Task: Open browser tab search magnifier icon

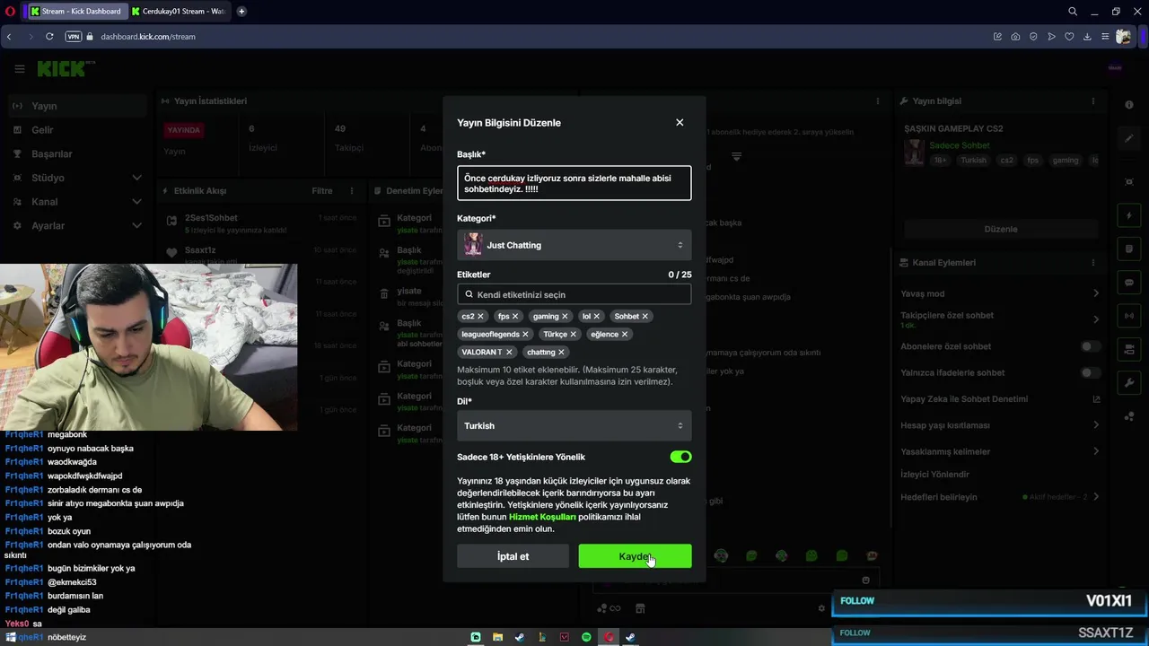Action: [x=1073, y=12]
